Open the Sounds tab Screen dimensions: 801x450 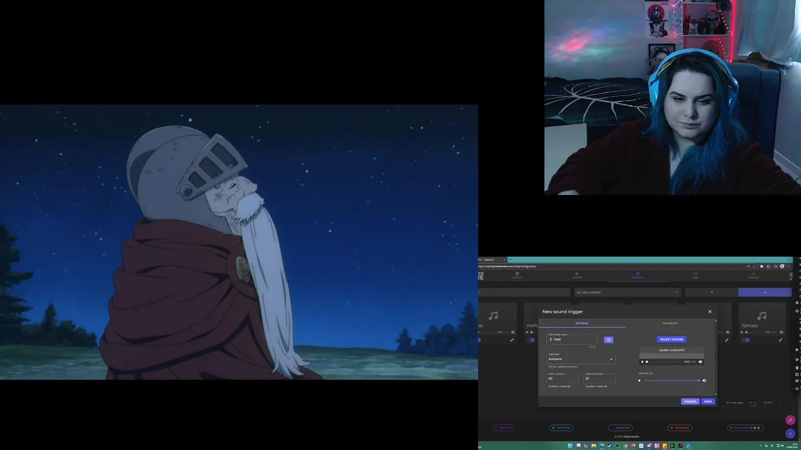point(637,275)
